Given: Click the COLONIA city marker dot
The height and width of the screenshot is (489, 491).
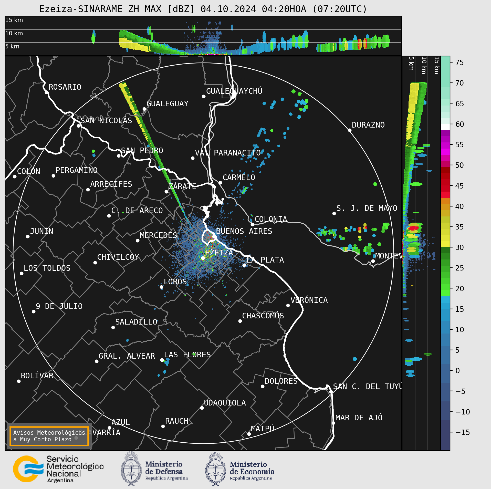Looking at the screenshot, I should [252, 224].
